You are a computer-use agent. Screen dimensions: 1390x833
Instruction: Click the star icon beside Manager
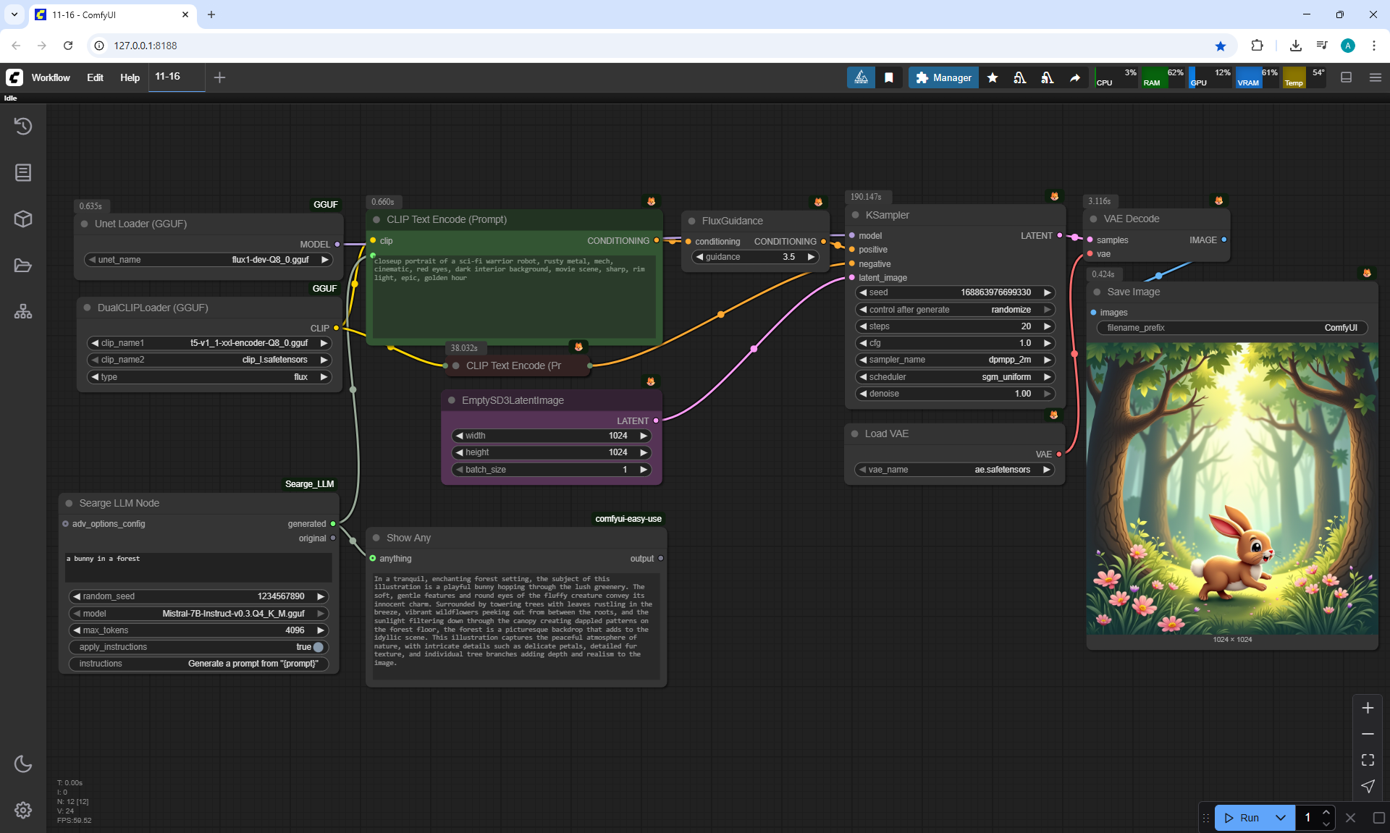point(993,77)
